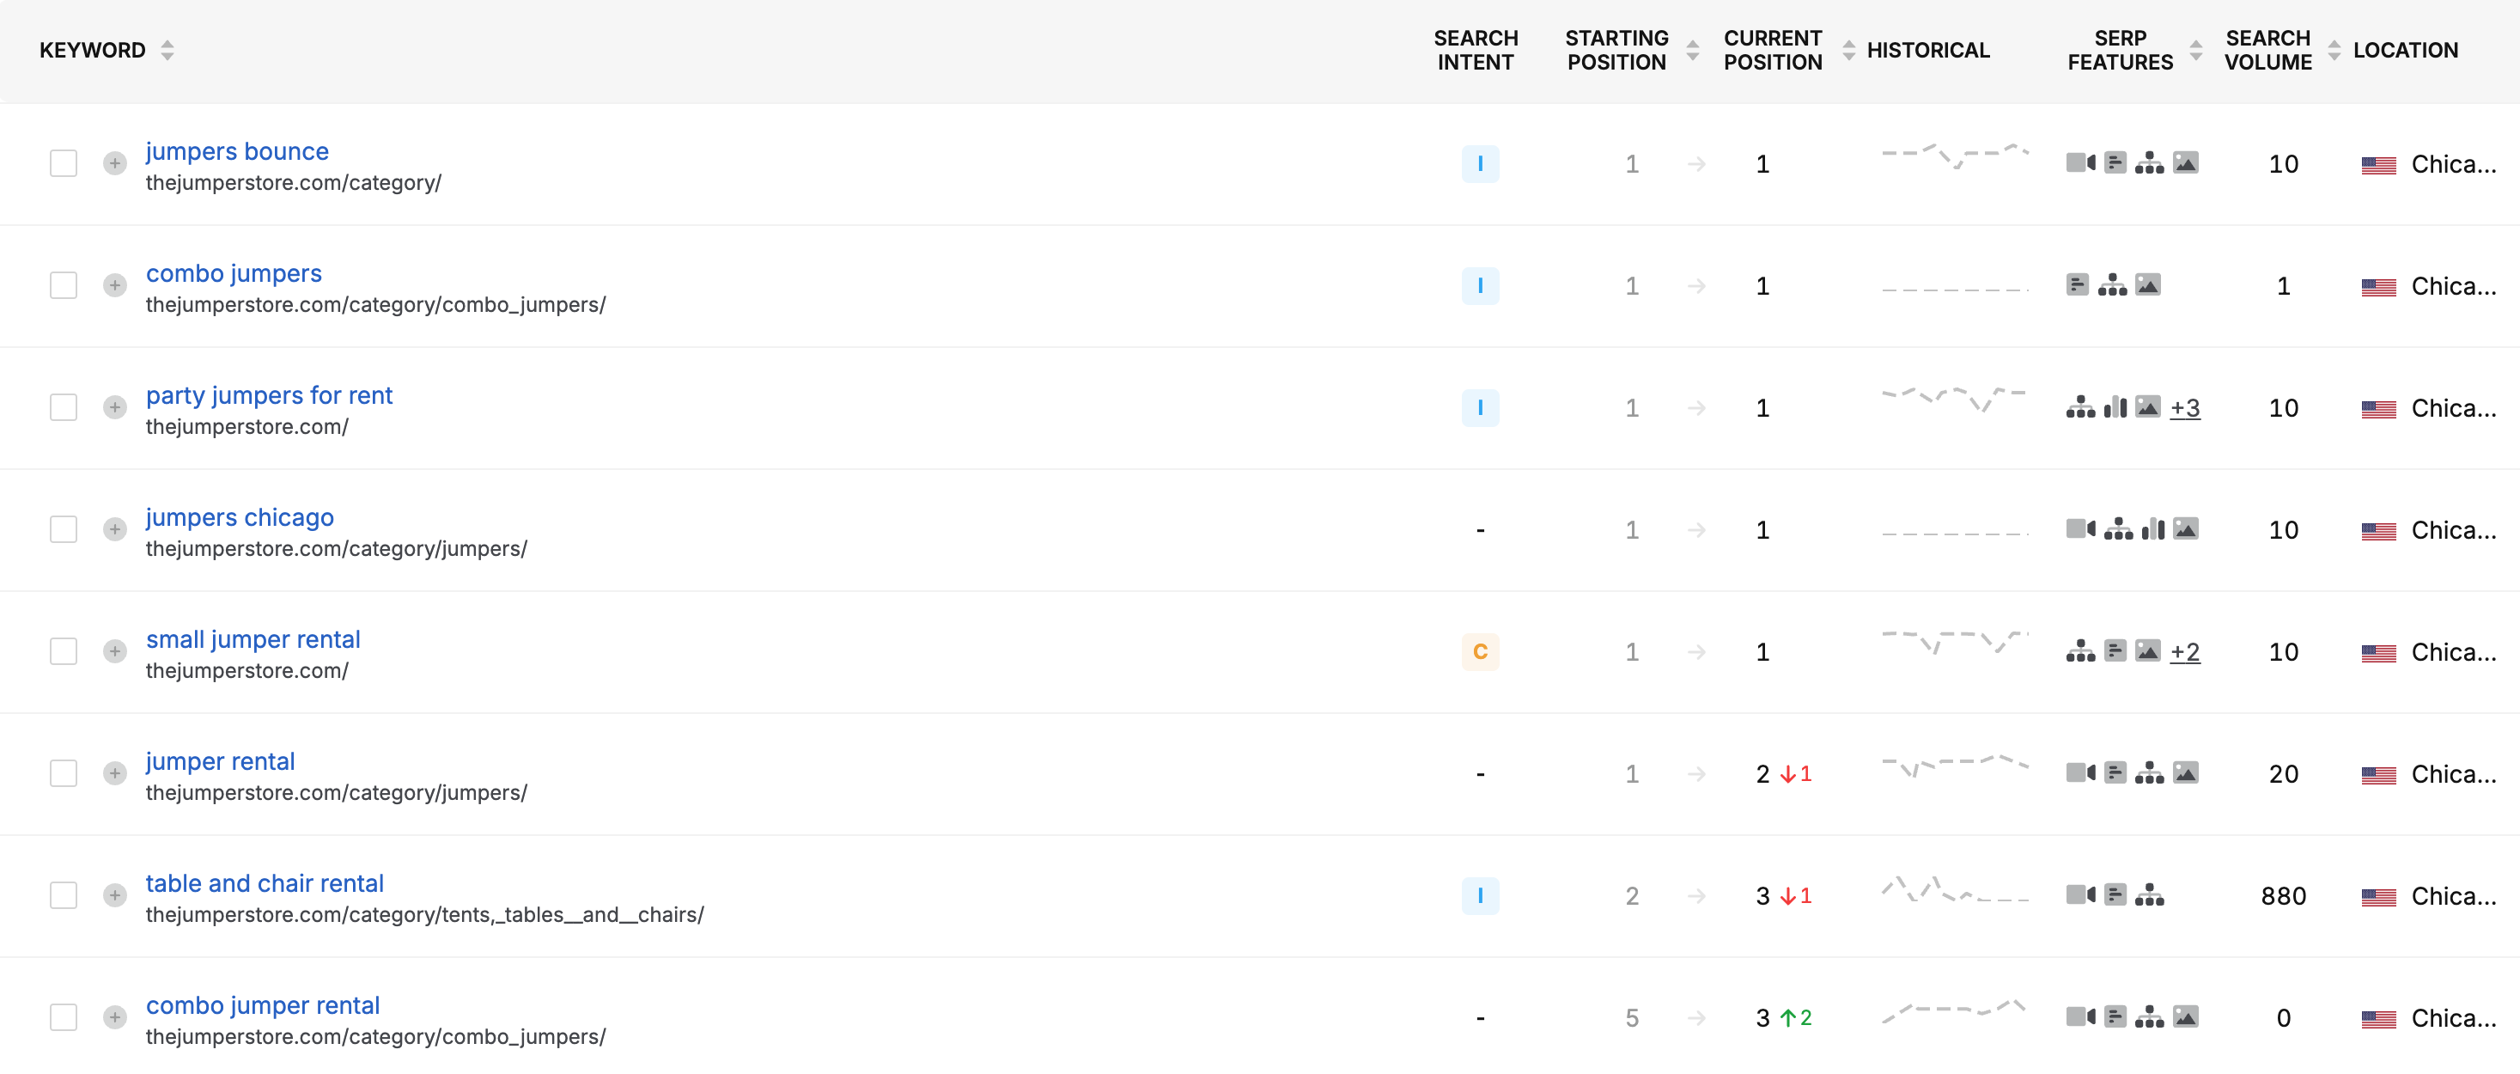Viewport: 2520px width, 1074px height.
Task: Sort by Search Volume arrows
Action: tap(2334, 50)
